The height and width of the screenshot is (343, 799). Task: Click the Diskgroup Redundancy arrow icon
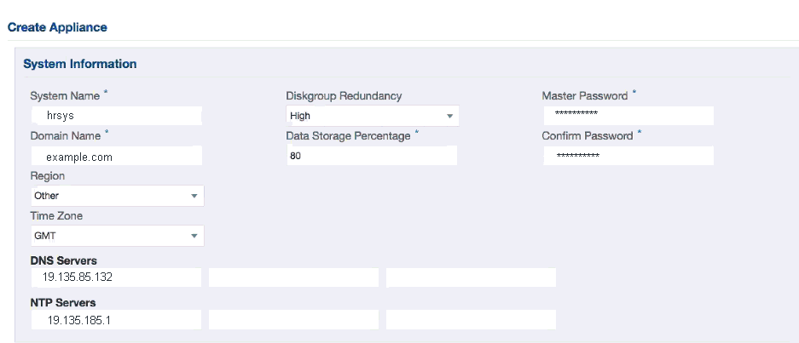point(449,117)
